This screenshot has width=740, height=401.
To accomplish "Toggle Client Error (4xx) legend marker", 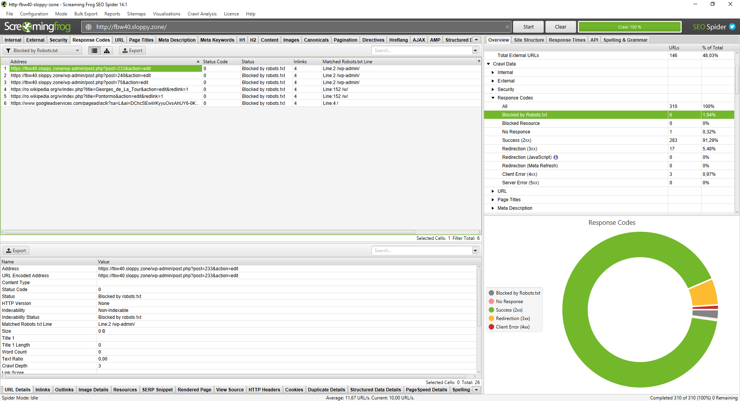I will 491,327.
